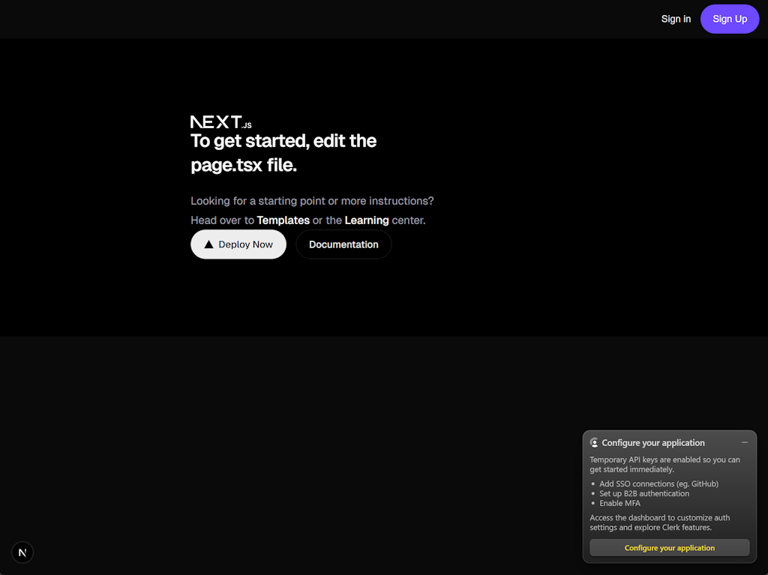Click the Configure your application widget title
Viewport: 768px width, 575px height.
point(652,442)
